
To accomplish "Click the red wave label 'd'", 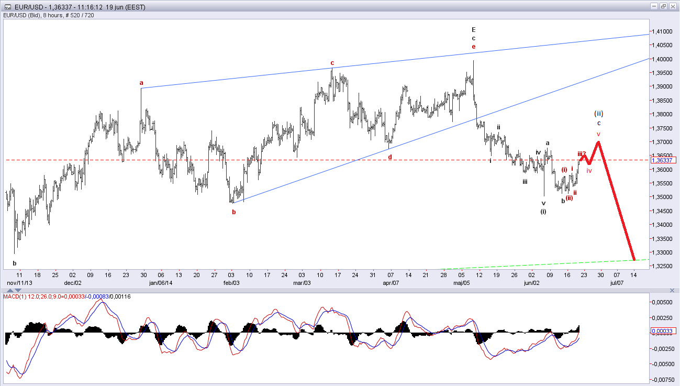I will point(390,156).
